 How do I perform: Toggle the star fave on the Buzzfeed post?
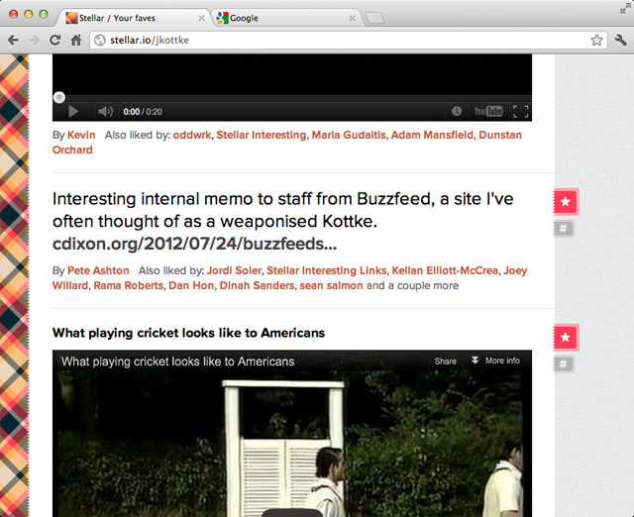[565, 202]
